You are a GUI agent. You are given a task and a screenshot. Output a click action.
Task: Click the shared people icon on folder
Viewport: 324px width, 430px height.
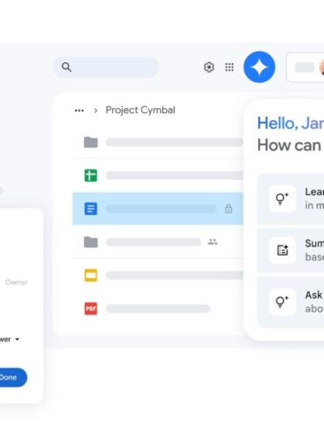tap(213, 242)
